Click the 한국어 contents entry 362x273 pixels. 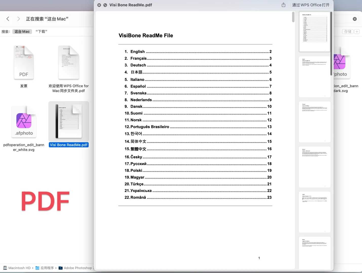point(198,134)
